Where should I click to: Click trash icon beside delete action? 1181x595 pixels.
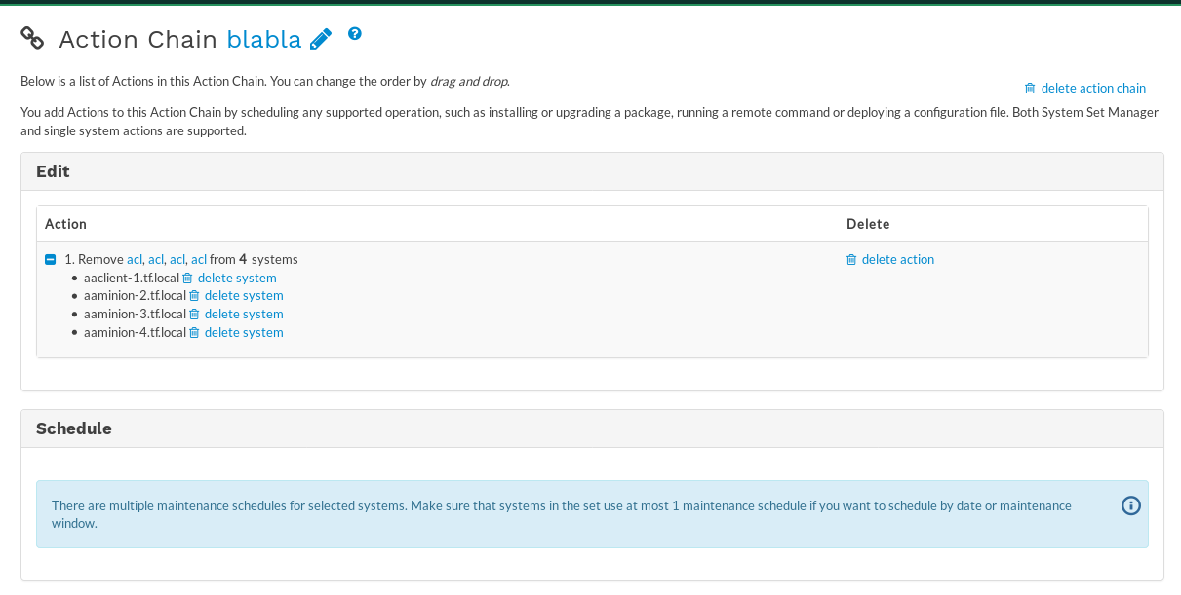[851, 259]
